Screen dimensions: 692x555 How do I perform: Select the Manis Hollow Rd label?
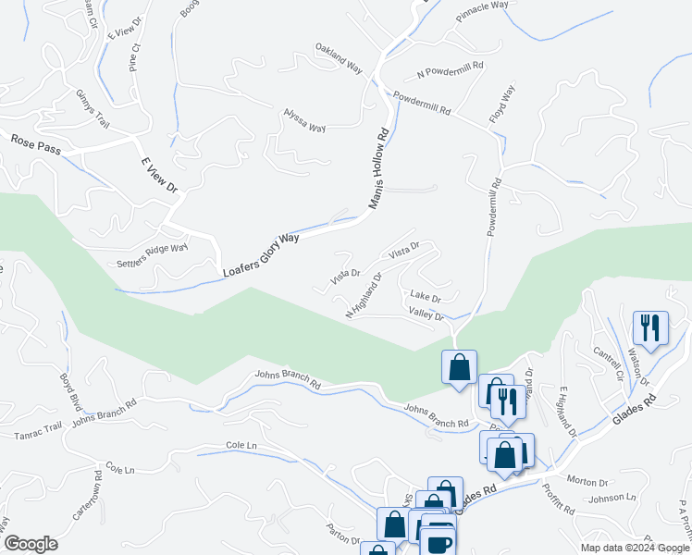(378, 168)
